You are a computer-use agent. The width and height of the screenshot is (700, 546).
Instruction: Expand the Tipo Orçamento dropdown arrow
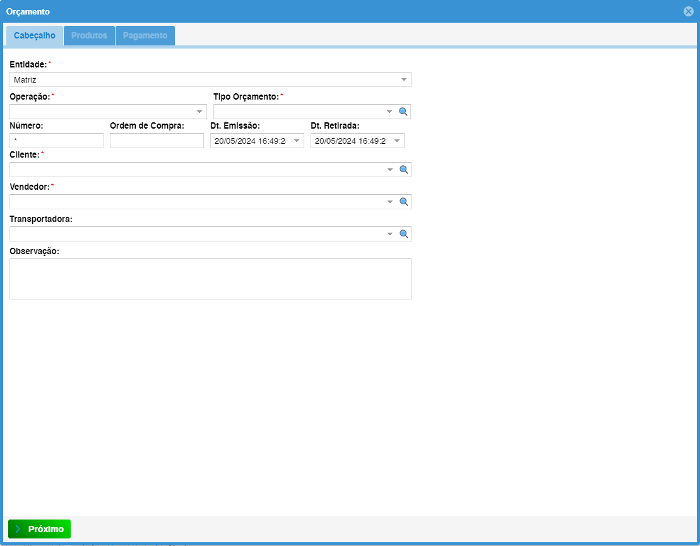[x=389, y=112]
